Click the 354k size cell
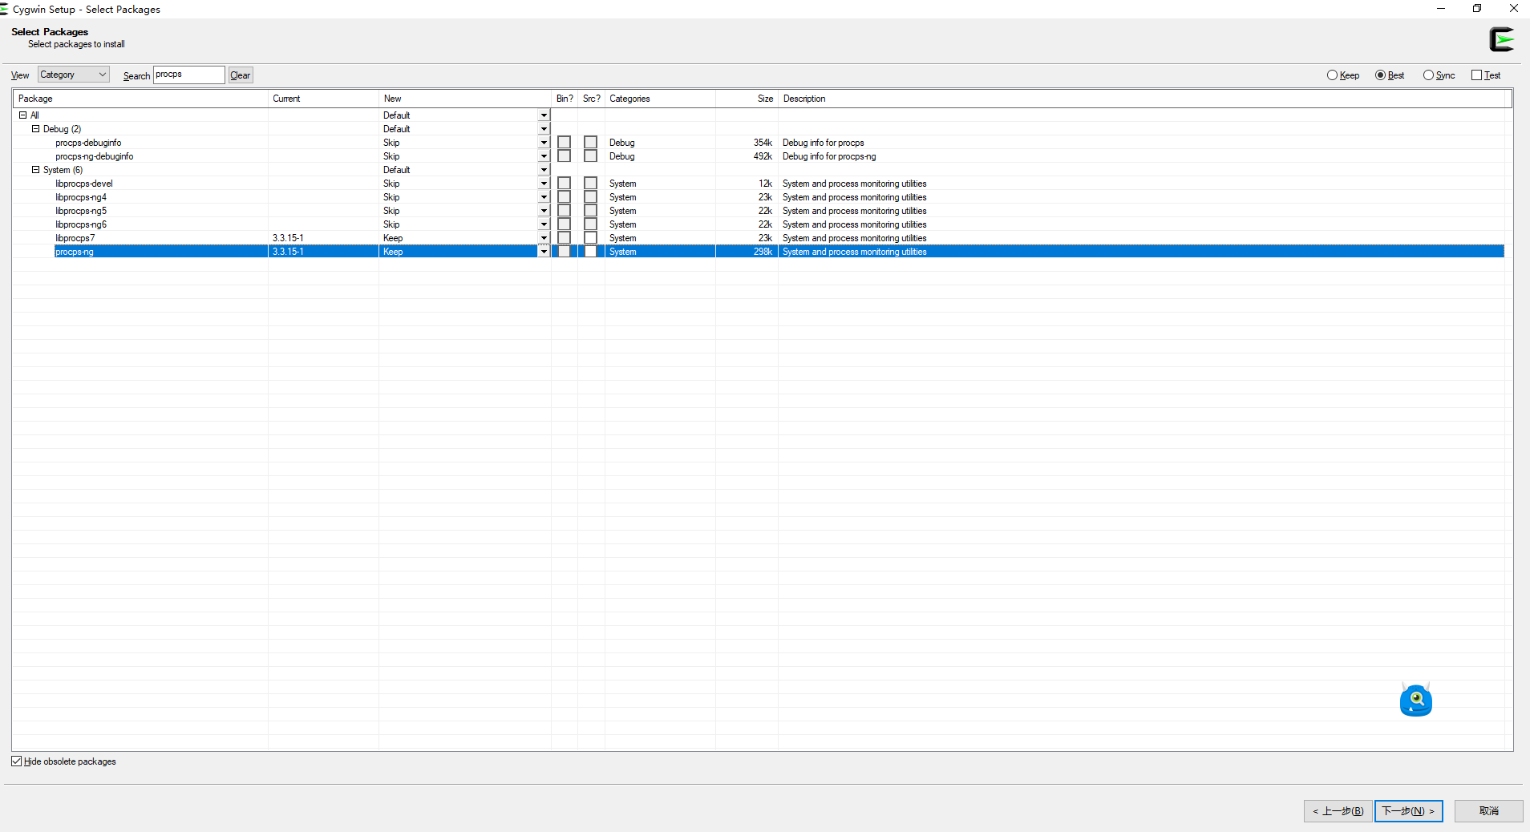The image size is (1530, 832). click(763, 143)
